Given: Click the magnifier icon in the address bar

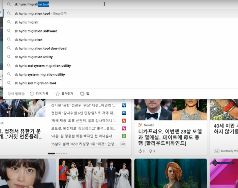Looking at the screenshot, I should coord(9,4).
